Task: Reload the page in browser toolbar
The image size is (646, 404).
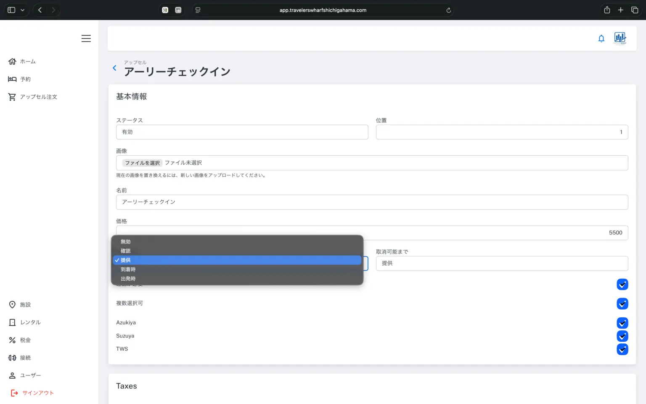Action: tap(448, 10)
